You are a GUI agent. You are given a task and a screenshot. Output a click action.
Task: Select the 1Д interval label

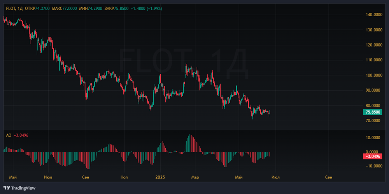click(x=20, y=9)
